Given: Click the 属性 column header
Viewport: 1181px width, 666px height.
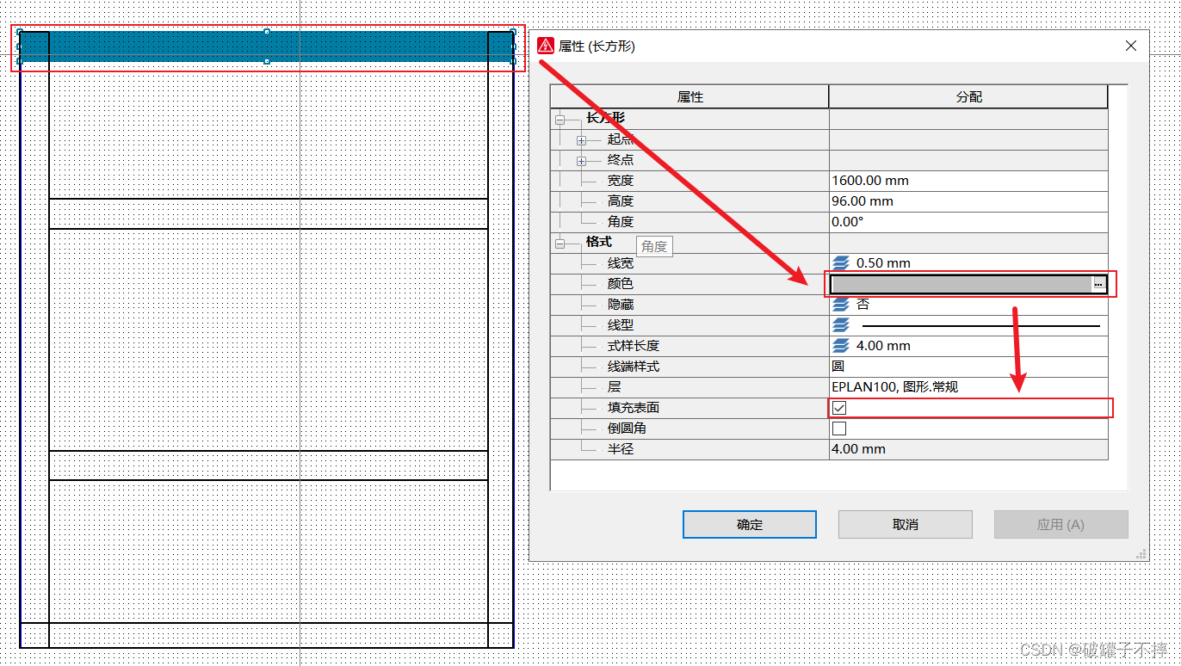Looking at the screenshot, I should pos(690,97).
